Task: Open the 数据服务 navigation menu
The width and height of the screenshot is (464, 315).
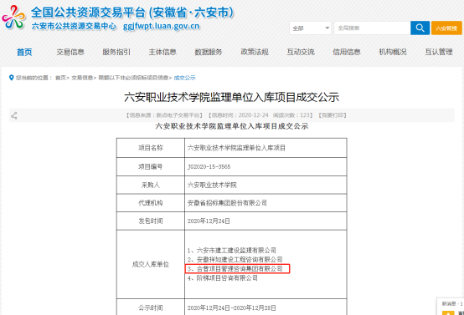Action: coord(209,53)
